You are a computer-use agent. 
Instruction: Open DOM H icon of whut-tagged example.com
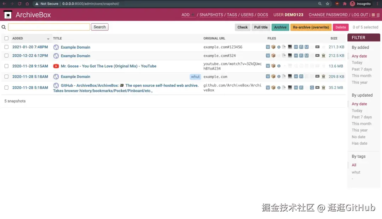point(296,77)
